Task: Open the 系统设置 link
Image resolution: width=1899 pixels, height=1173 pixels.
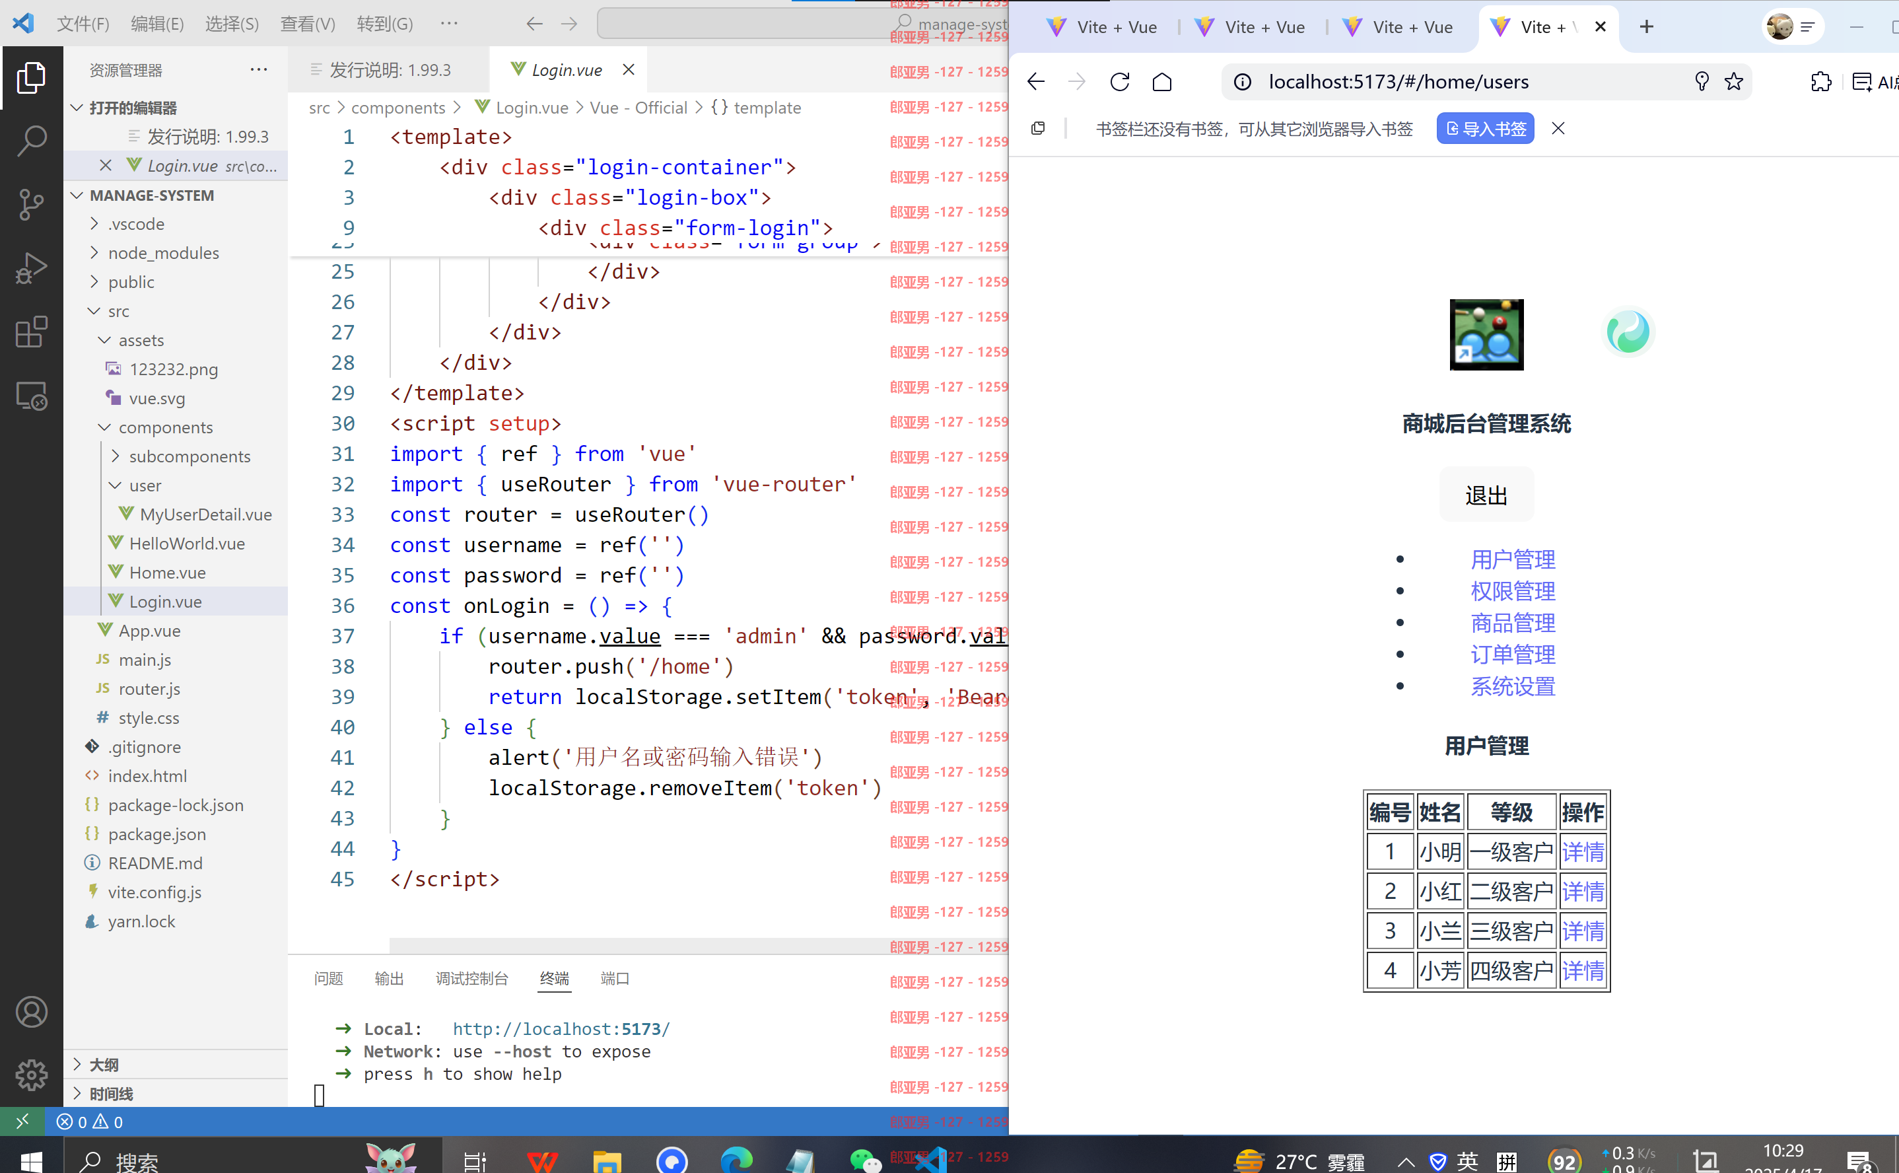Action: [x=1513, y=687]
